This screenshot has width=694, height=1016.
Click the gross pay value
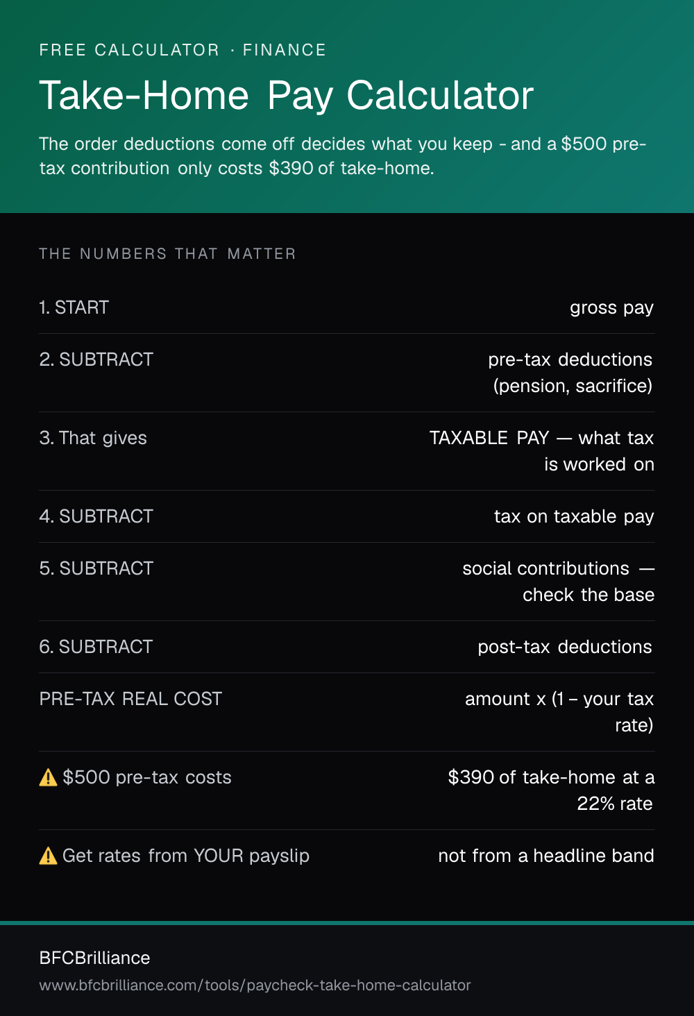click(x=611, y=308)
